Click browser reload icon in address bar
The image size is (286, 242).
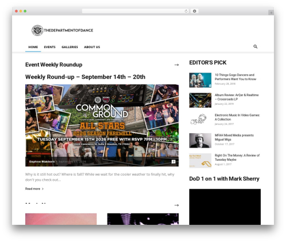[x=186, y=11]
